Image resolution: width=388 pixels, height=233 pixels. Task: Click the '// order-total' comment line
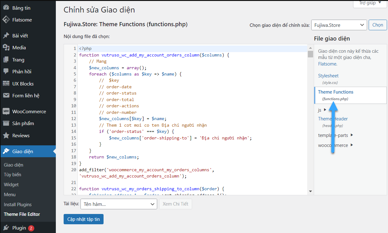pos(116,100)
